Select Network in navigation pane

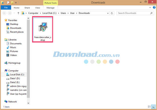13,102
